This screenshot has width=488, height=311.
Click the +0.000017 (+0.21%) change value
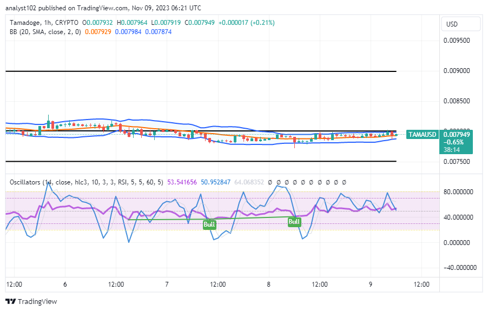click(247, 23)
